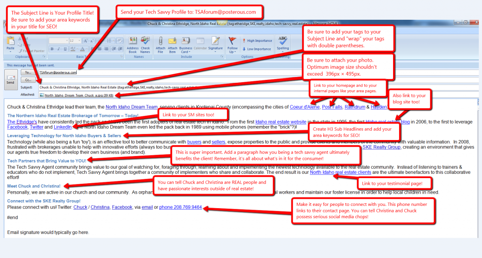The image size is (482, 258).
Task: Click the attachment image file icon
Action: click(x=41, y=95)
